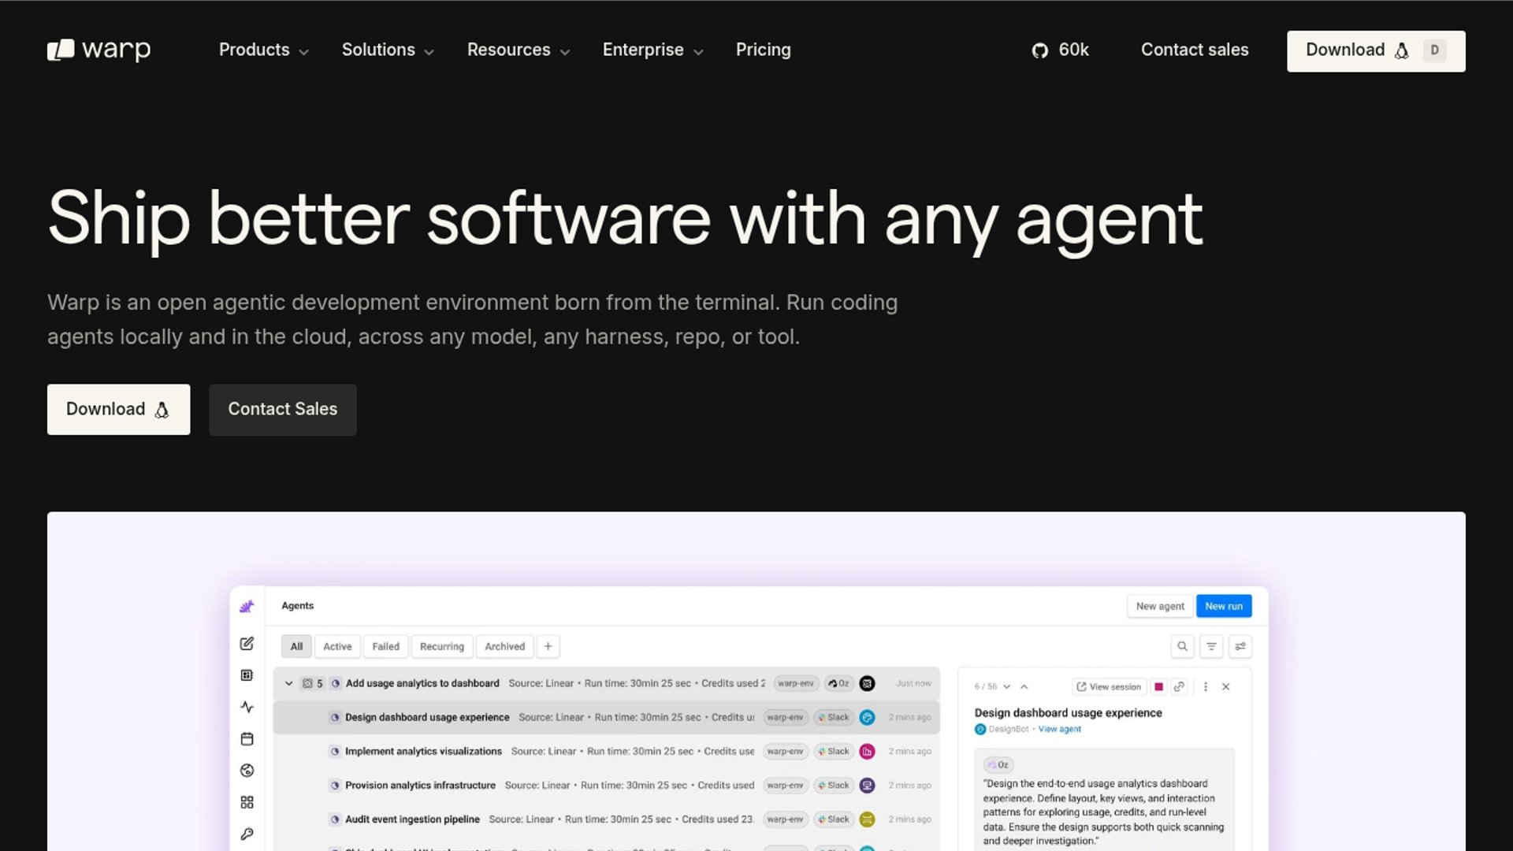Click the status icon beside Audit event ingestion pipeline
This screenshot has height=851, width=1513.
tap(335, 819)
